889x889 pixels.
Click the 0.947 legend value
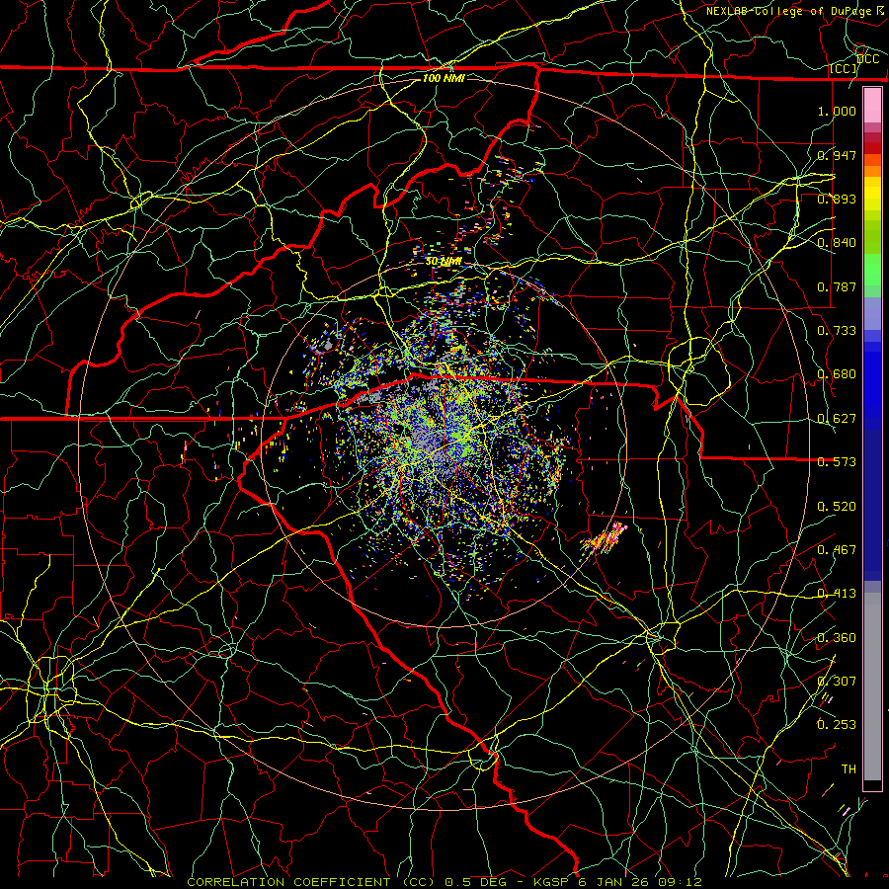tap(837, 155)
